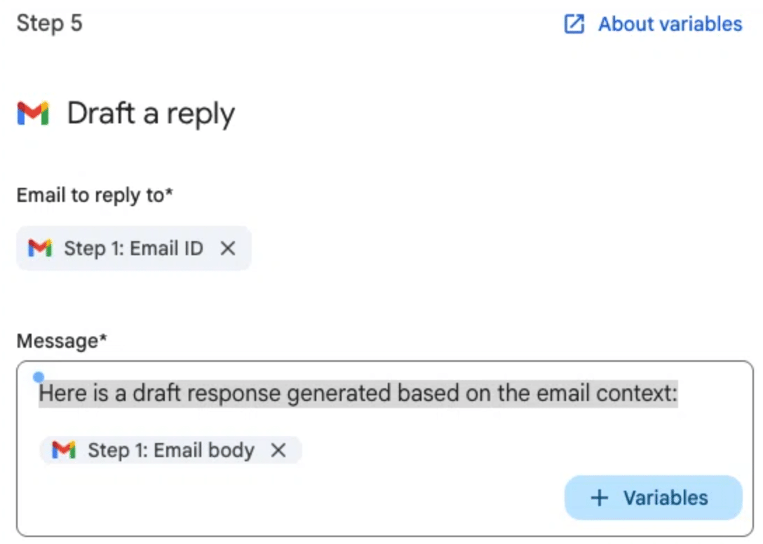This screenshot has height=544, width=763.
Task: Open the About variables link
Action: pyautogui.click(x=670, y=25)
